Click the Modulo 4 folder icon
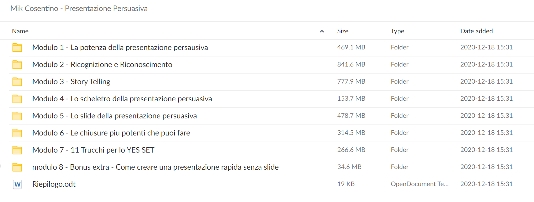 [17, 99]
